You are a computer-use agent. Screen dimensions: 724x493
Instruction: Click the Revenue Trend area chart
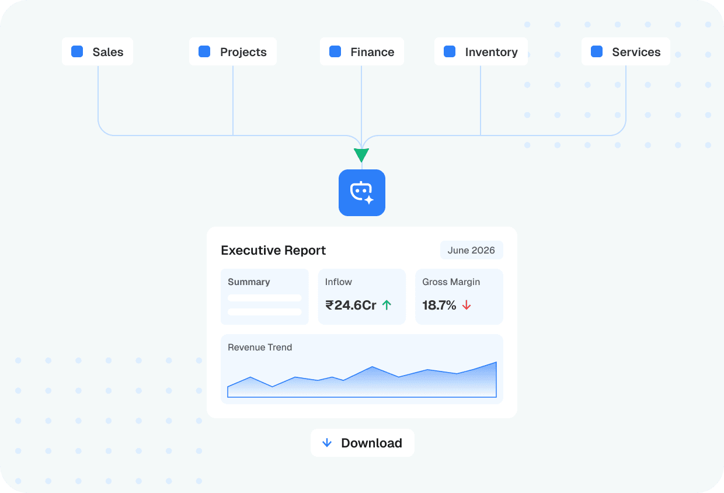[362, 380]
